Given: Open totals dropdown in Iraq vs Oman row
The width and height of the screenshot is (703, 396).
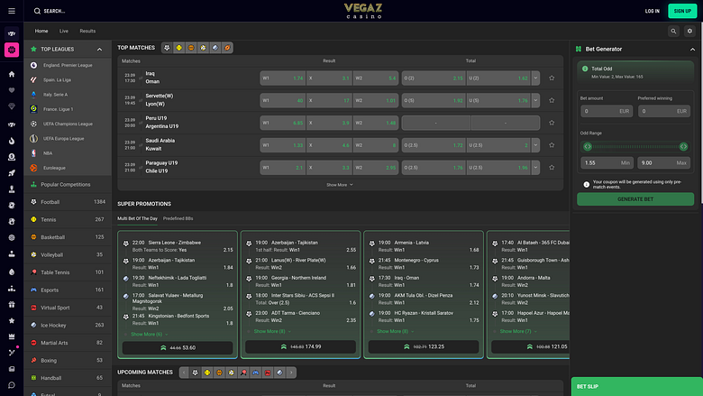Looking at the screenshot, I should coord(535,78).
